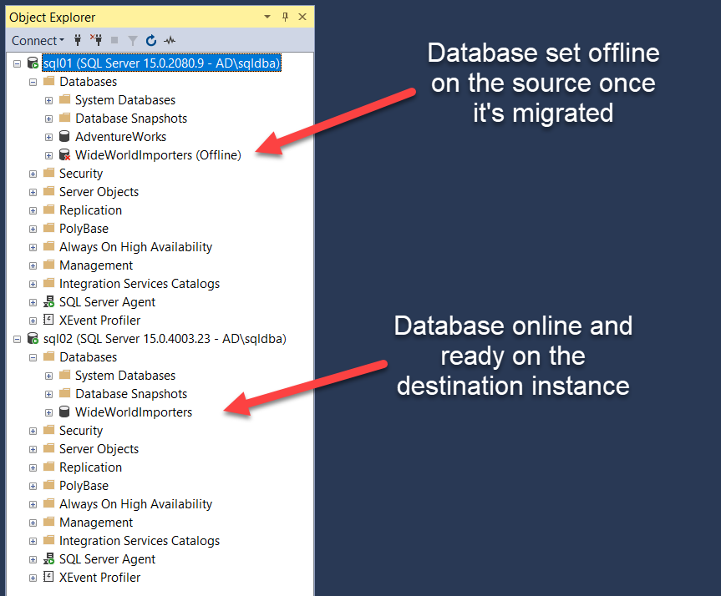Open the Activity Monitor pulse icon
This screenshot has height=596, width=721.
click(x=170, y=40)
